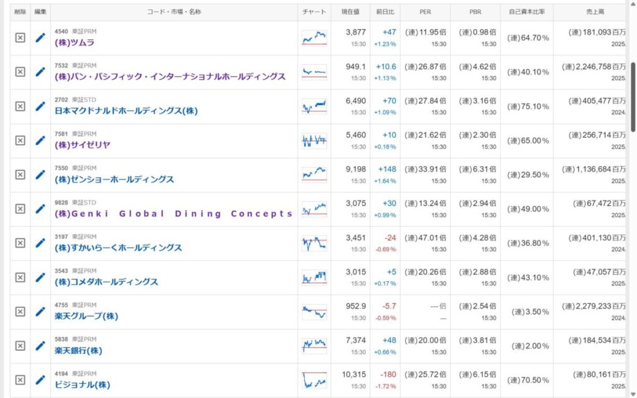Open the ビジョナル(株) link

[x=82, y=385]
